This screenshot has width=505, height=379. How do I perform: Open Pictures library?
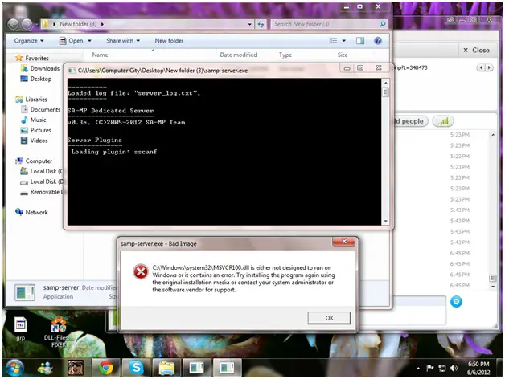(x=36, y=130)
